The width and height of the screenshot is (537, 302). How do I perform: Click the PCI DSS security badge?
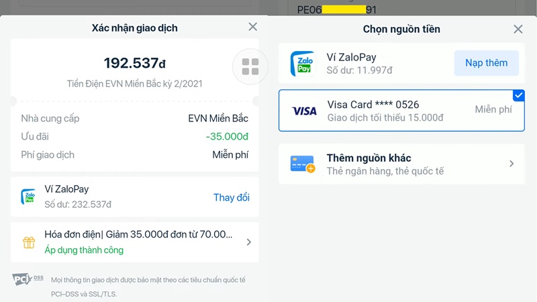pyautogui.click(x=28, y=279)
